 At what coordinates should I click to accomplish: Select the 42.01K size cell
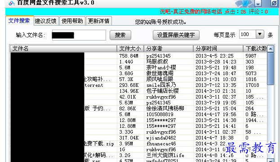tap(128, 97)
